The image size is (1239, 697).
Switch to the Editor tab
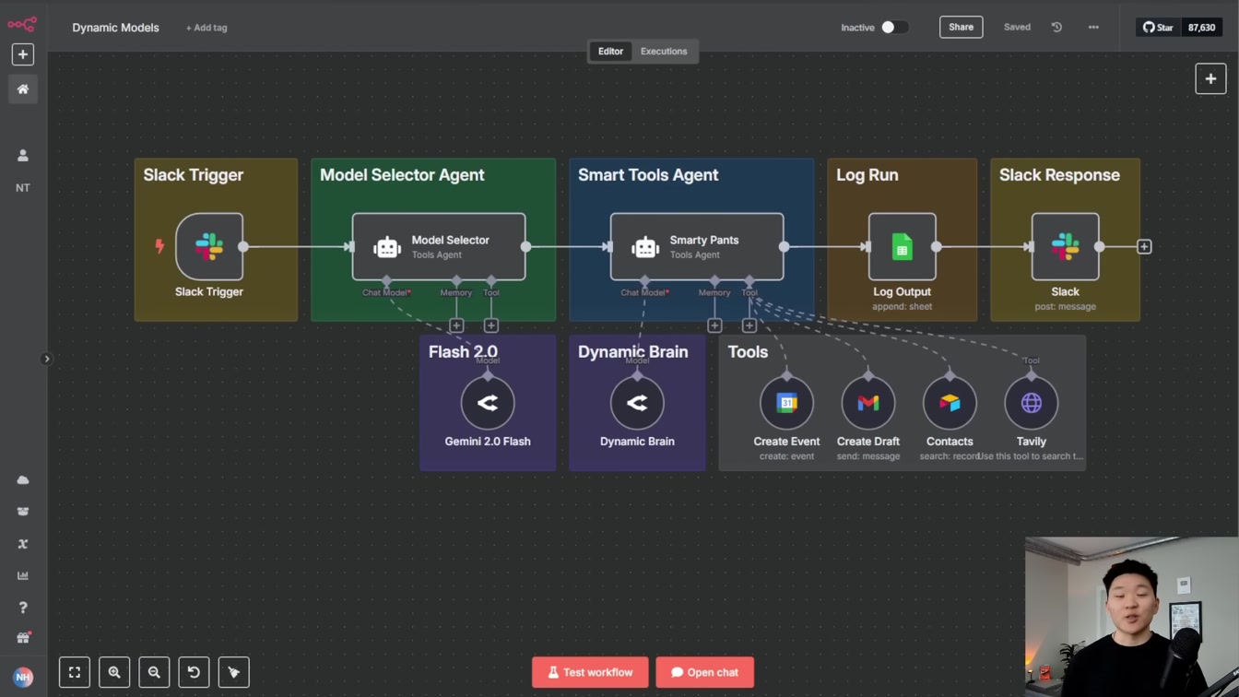(610, 52)
